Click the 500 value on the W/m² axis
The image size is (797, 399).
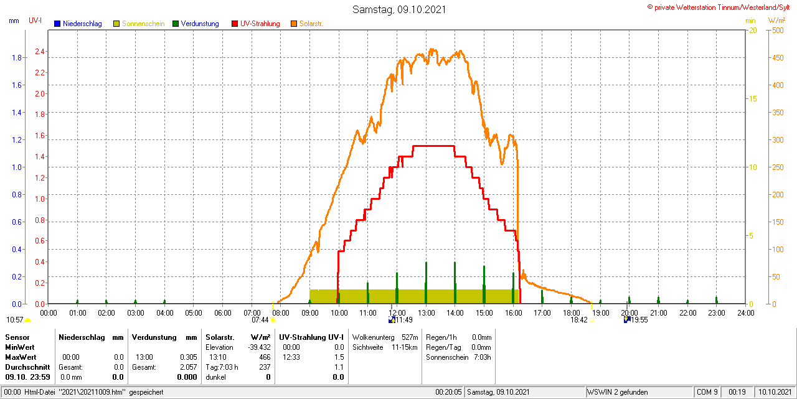776,31
